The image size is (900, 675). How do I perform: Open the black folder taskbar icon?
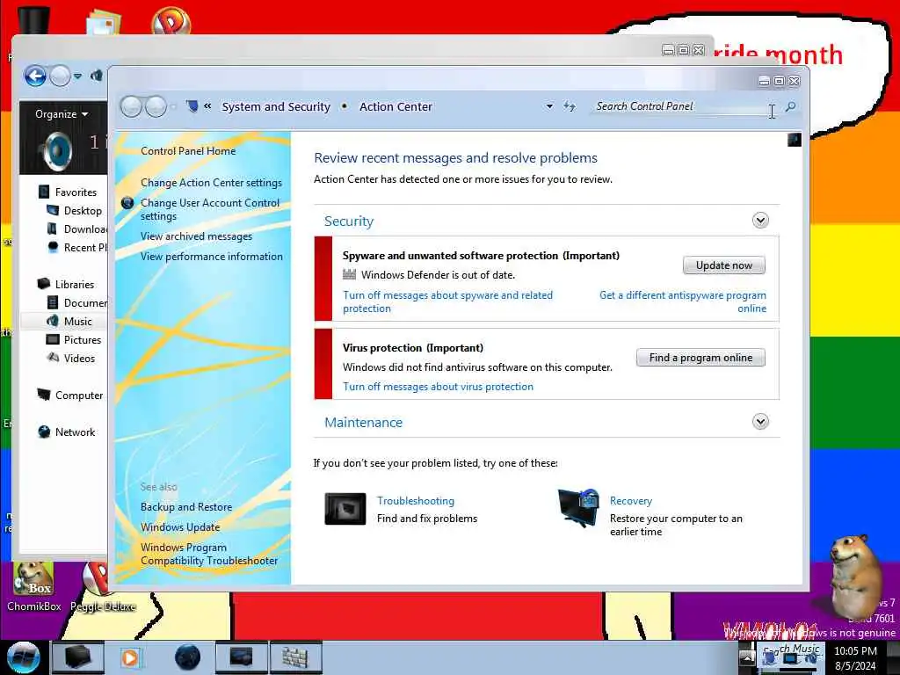tap(77, 657)
